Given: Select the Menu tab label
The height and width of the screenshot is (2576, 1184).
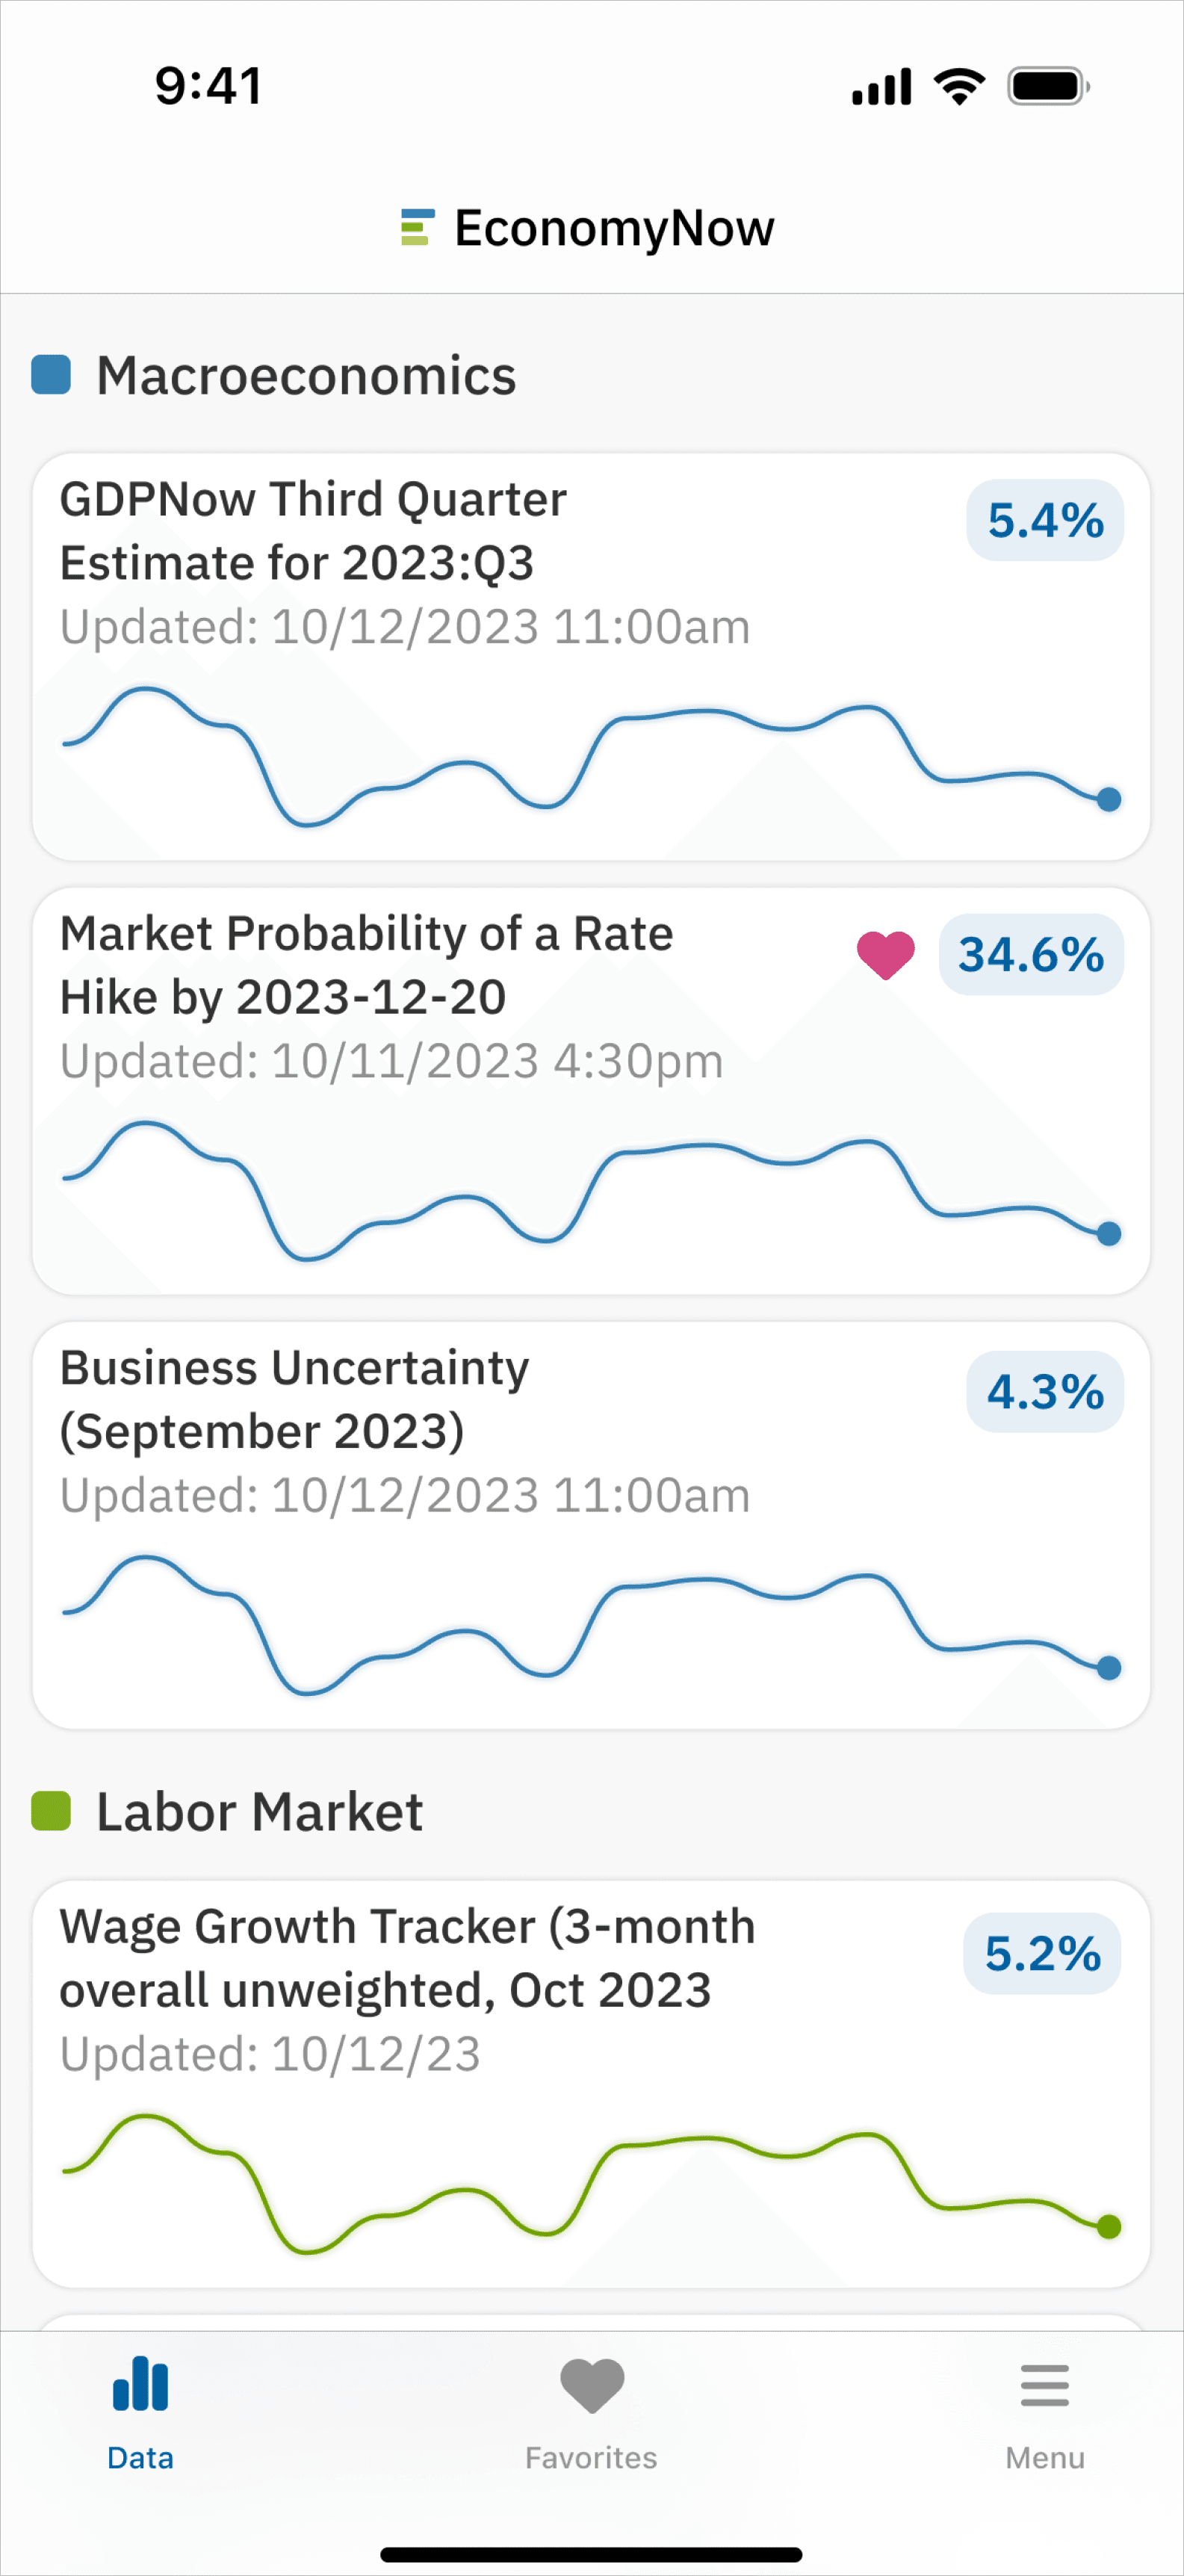Looking at the screenshot, I should (1045, 2457).
